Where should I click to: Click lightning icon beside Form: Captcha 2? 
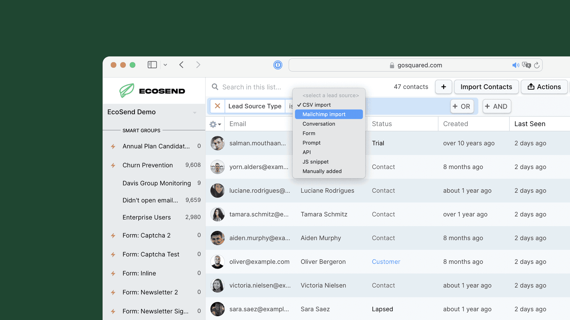point(113,236)
